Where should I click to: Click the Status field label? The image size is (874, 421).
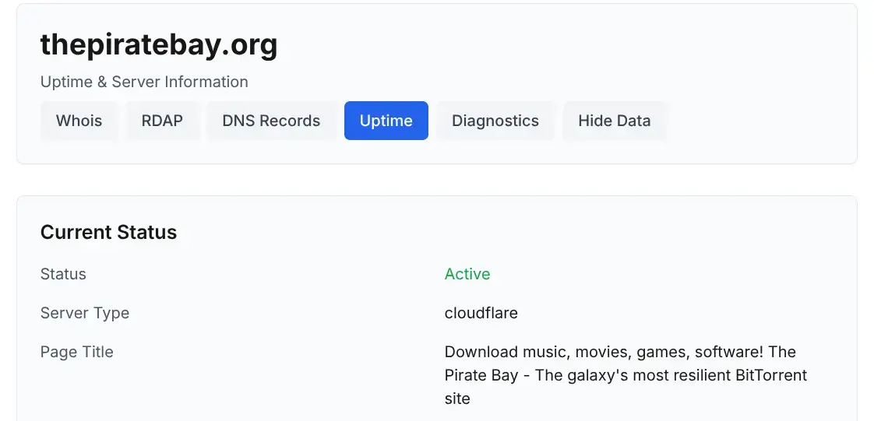pyautogui.click(x=63, y=274)
